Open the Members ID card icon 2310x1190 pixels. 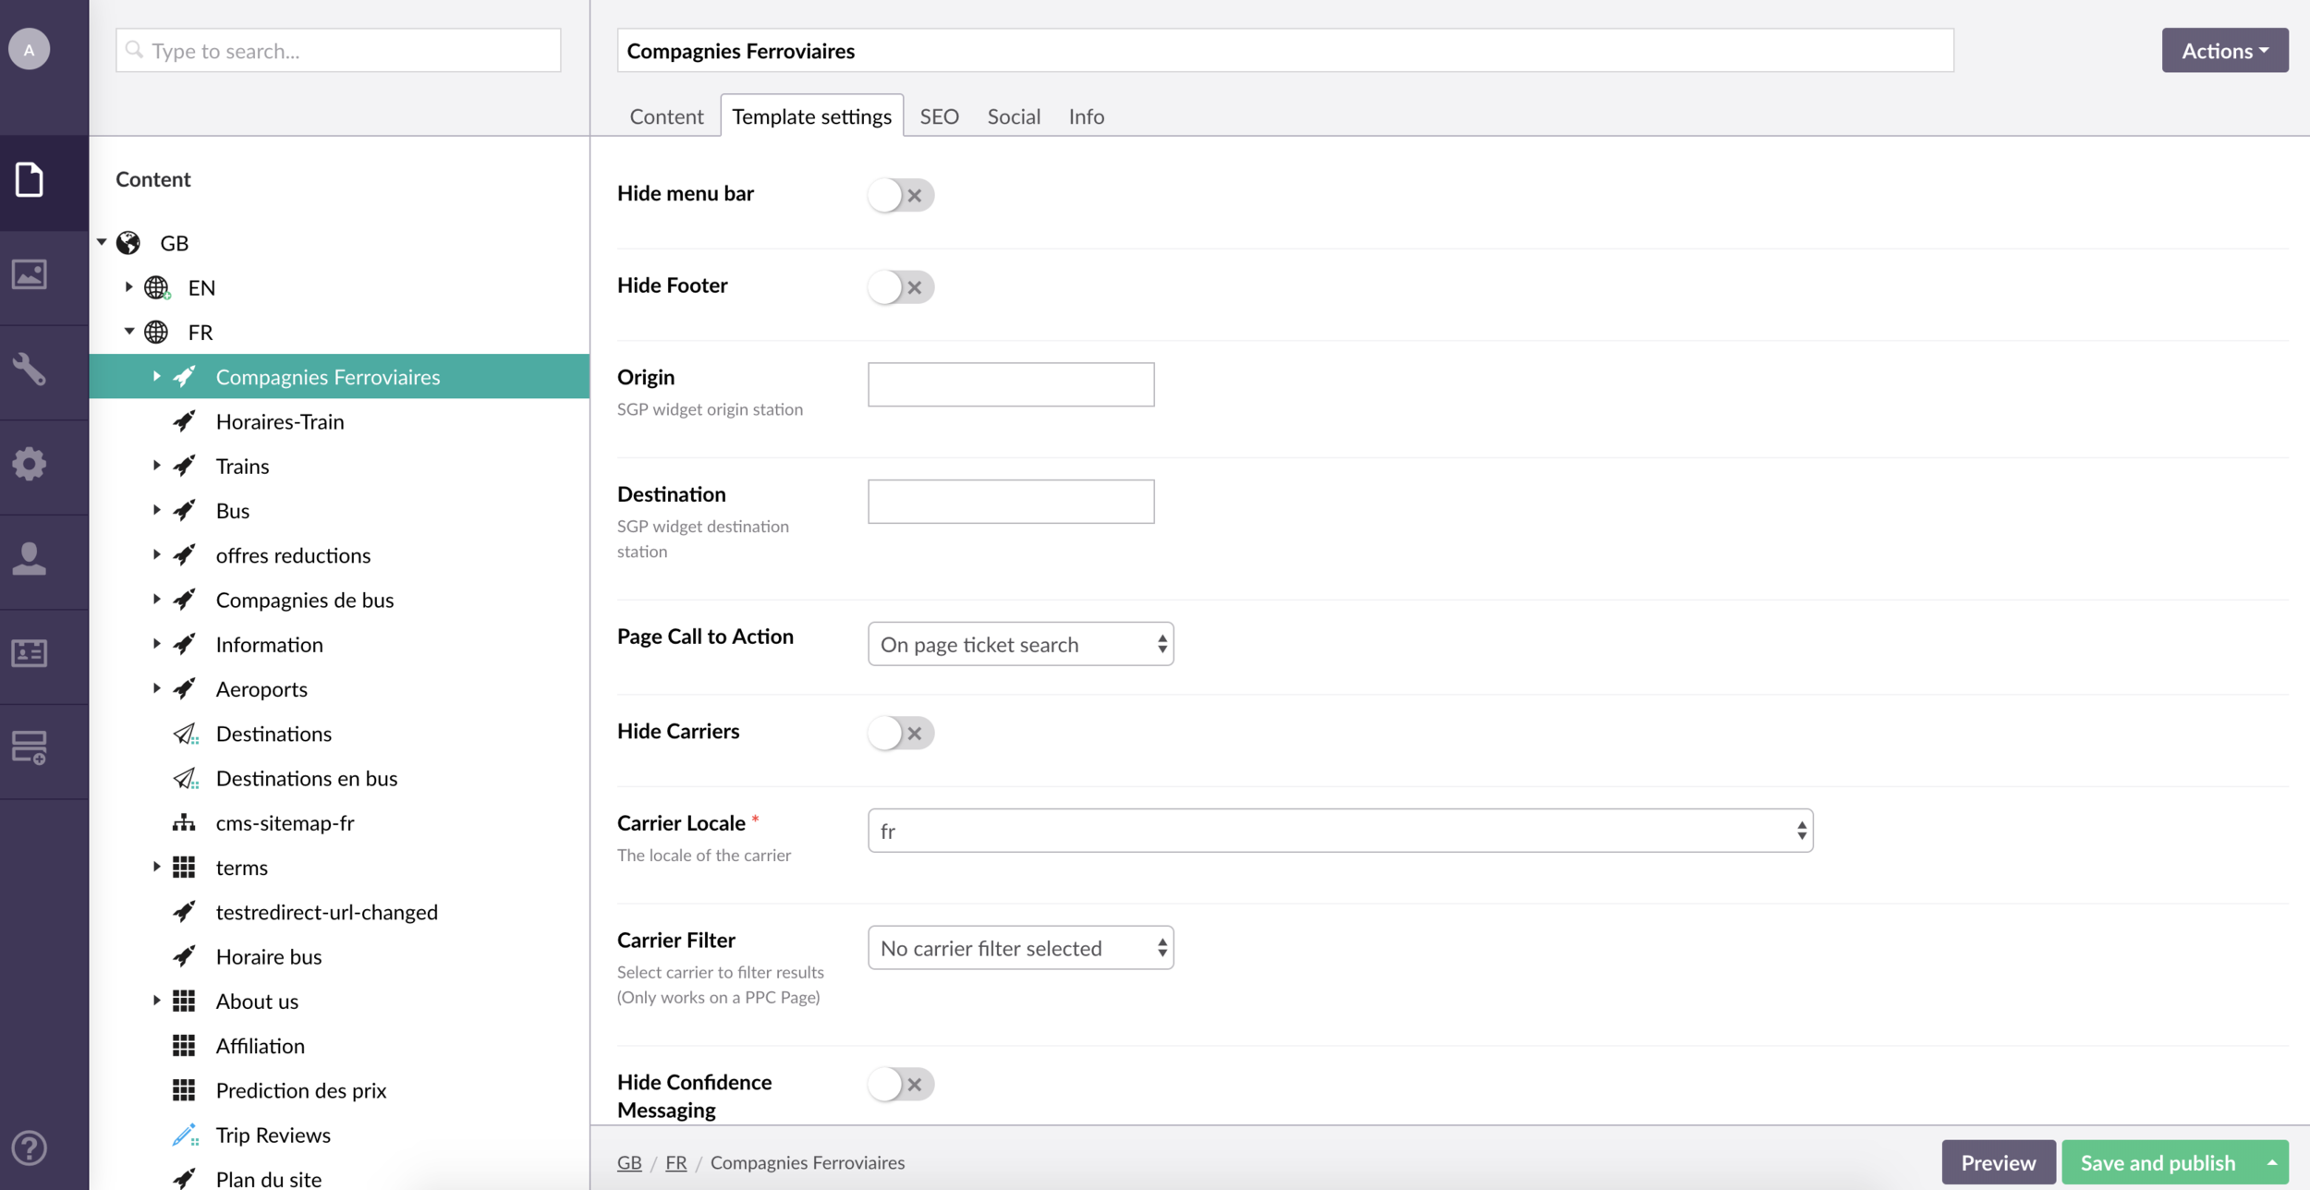point(30,653)
